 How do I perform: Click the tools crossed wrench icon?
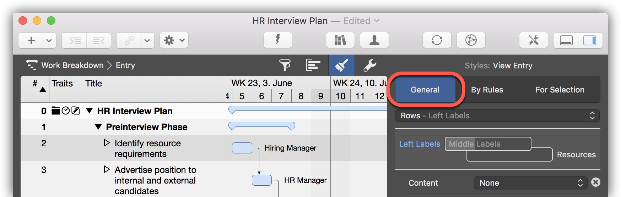tap(533, 40)
